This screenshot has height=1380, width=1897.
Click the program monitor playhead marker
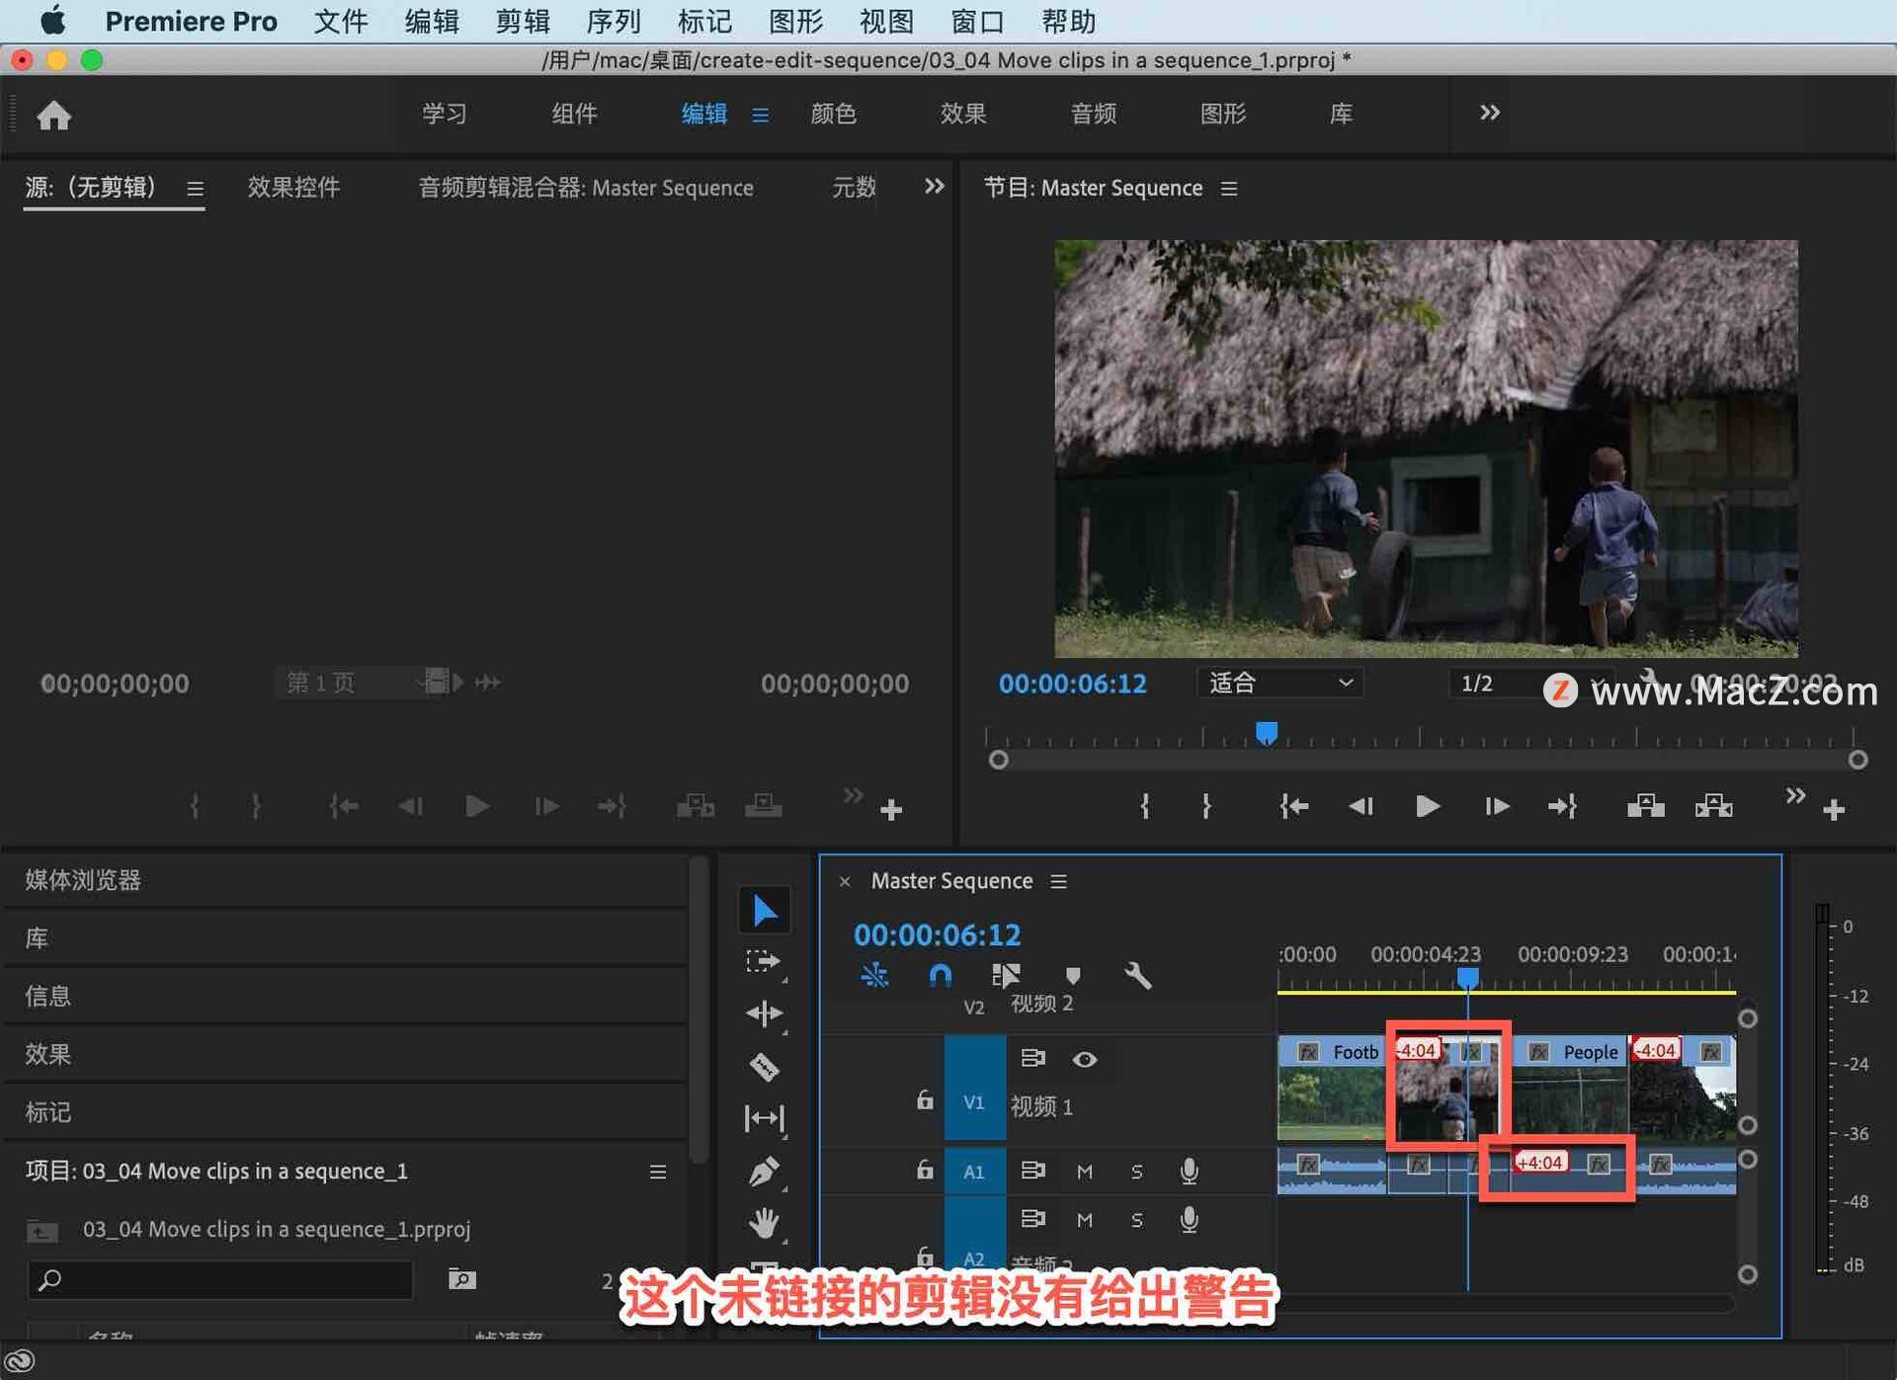1267,733
